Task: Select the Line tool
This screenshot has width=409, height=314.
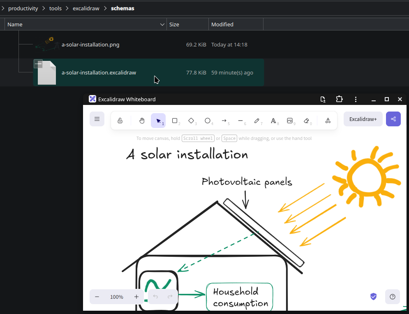Action: (240, 121)
